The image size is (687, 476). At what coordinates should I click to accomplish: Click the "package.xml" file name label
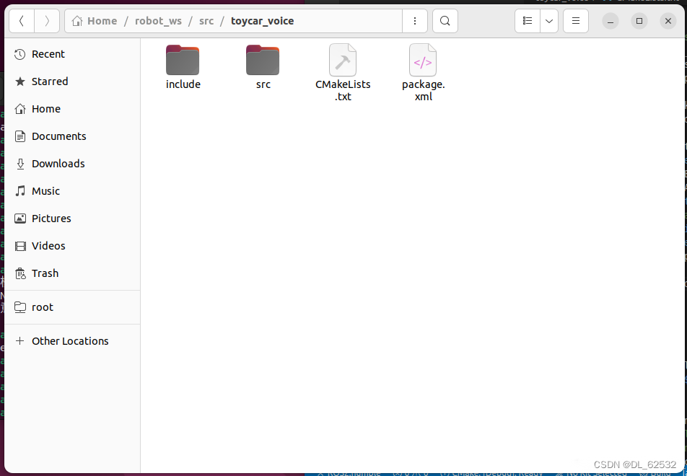(x=423, y=90)
